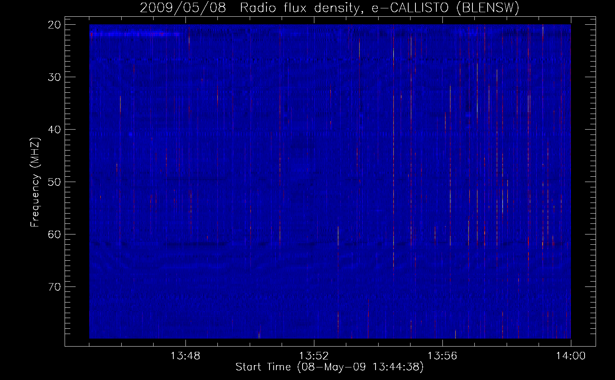Click the 'Start Time (08-May-09 13:44:38)' label
The width and height of the screenshot is (615, 380).
point(330,367)
